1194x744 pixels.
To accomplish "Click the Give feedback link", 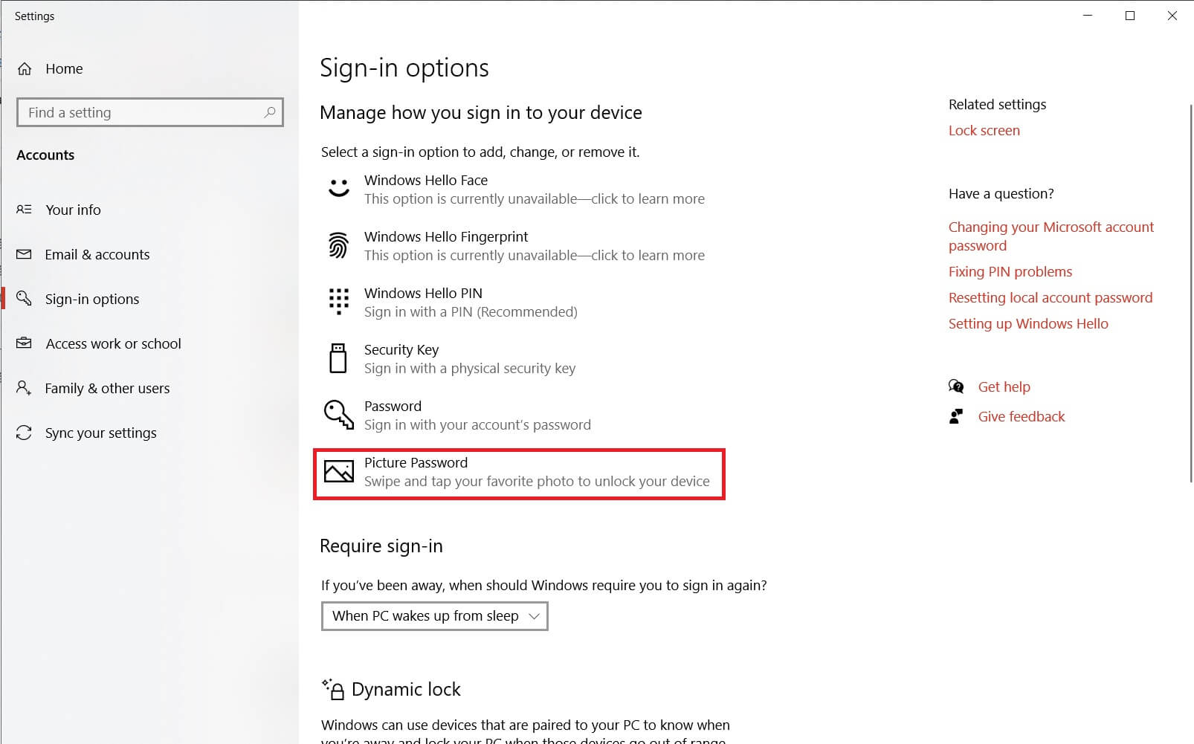I will pos(1022,416).
